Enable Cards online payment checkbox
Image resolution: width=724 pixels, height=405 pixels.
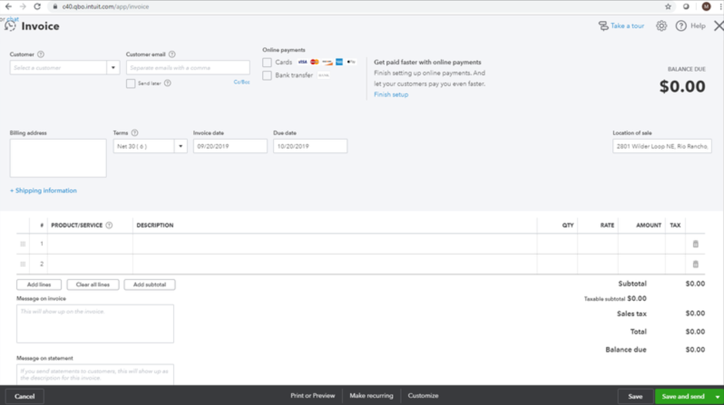coord(267,62)
